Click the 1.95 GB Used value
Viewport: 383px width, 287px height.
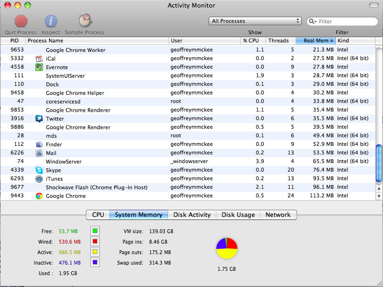[x=68, y=273]
